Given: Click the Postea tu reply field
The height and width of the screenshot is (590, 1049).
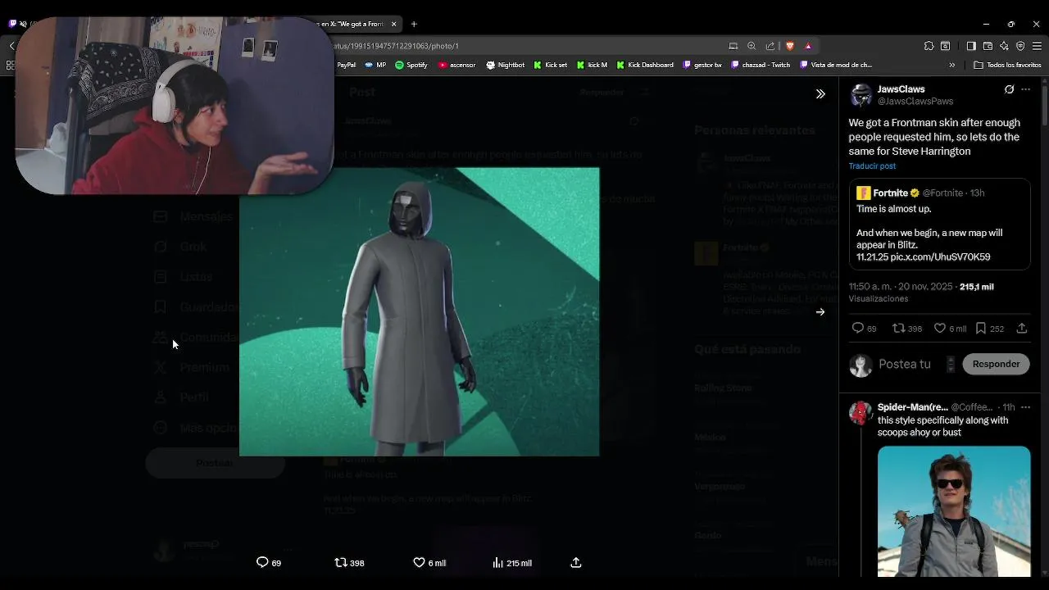Looking at the screenshot, I should [910, 364].
